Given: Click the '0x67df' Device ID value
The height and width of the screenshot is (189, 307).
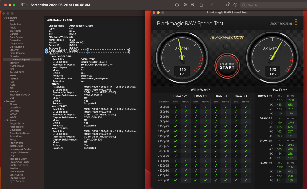Looking at the screenshot, I should click(x=73, y=45).
